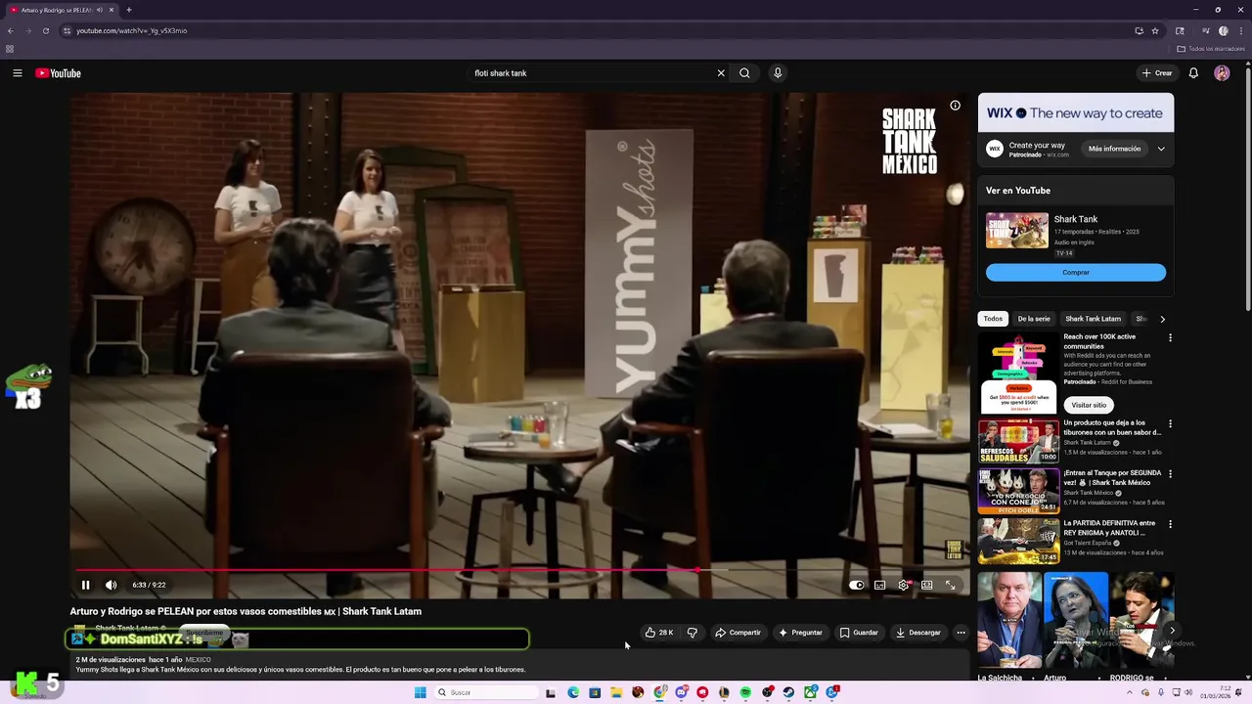Focus the YouTube search input
This screenshot has width=1252, height=704.
click(x=593, y=73)
